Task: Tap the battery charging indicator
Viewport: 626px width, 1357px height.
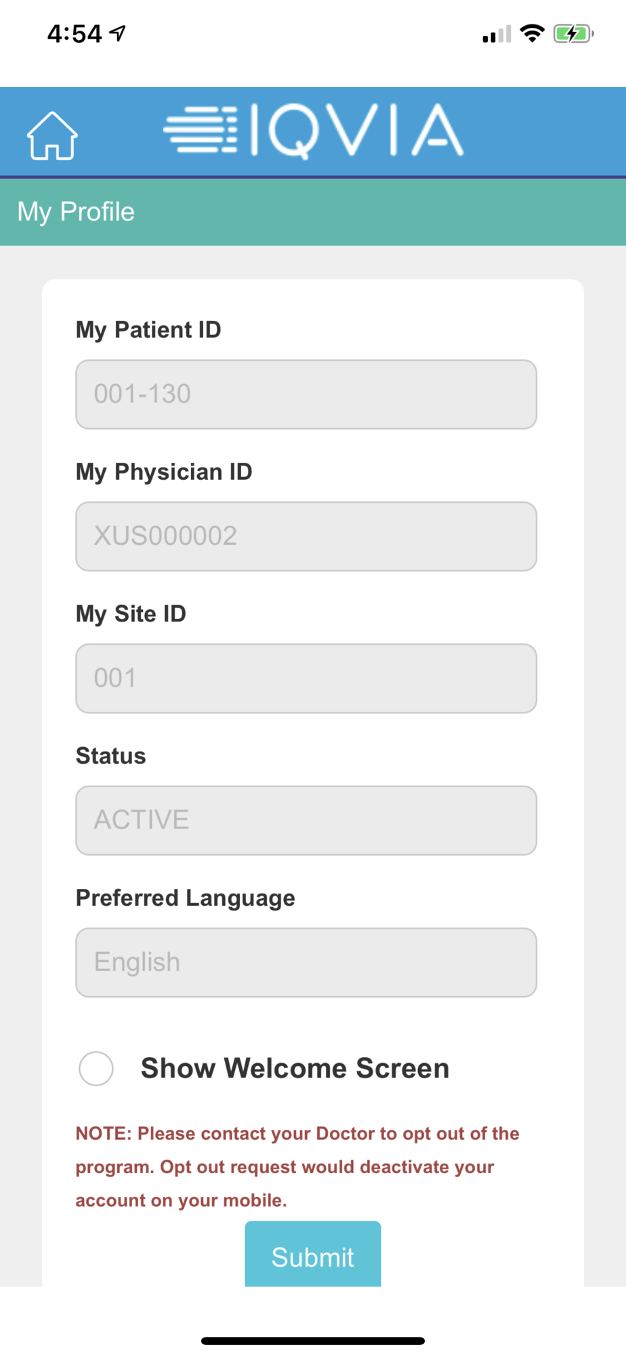Action: point(573,33)
